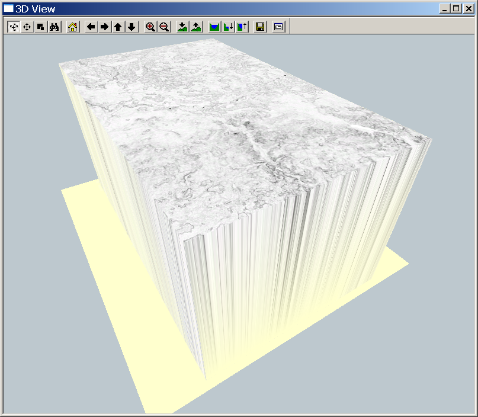Reset view with the Home icon
478x417 pixels.
click(73, 27)
